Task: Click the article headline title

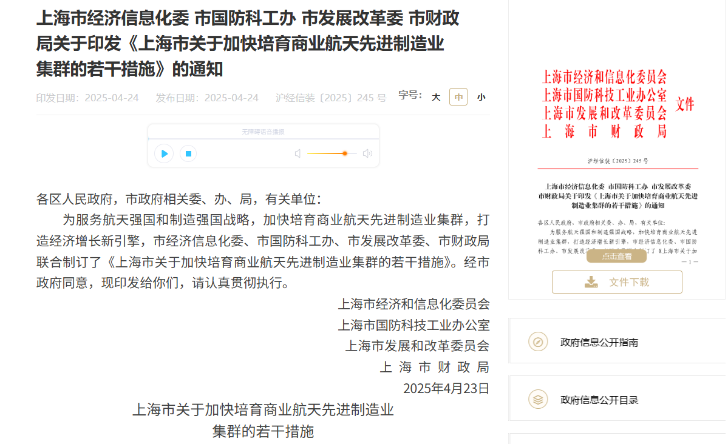Action: (x=248, y=44)
